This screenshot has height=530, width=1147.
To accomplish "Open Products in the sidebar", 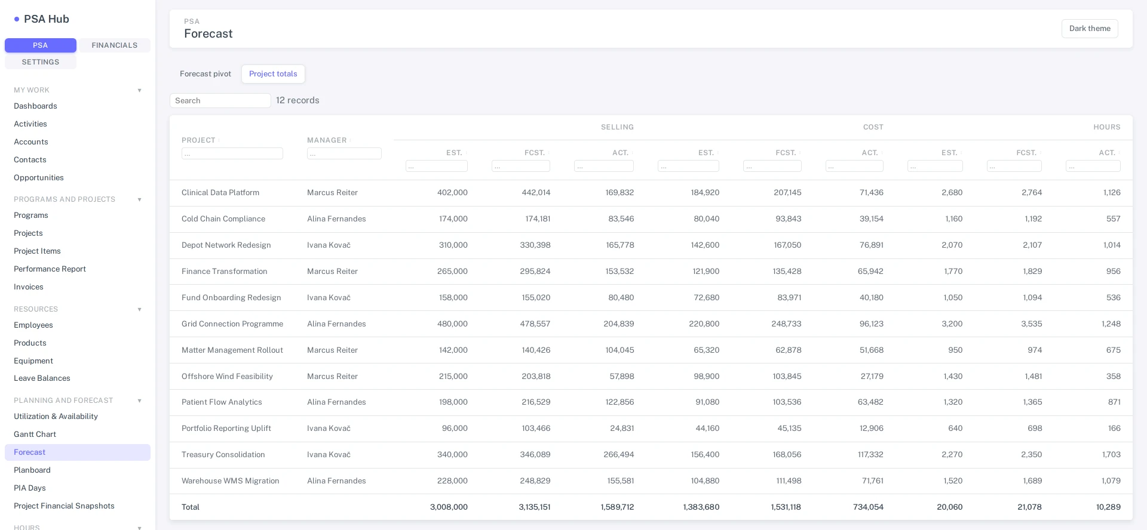I will click(78, 343).
